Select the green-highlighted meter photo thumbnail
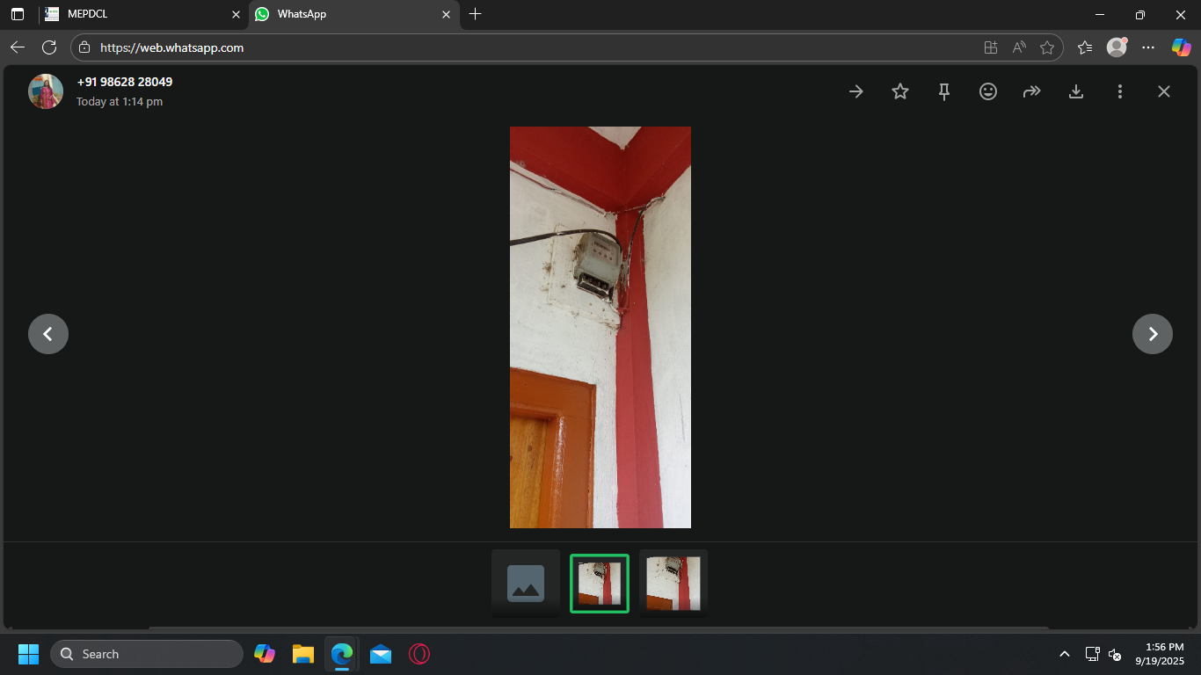Viewport: 1201px width, 675px height. tap(600, 583)
